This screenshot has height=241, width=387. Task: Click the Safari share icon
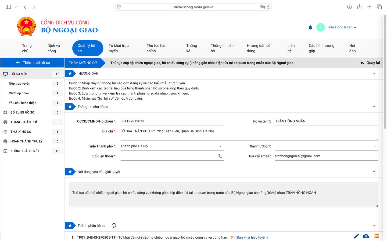(359, 7)
